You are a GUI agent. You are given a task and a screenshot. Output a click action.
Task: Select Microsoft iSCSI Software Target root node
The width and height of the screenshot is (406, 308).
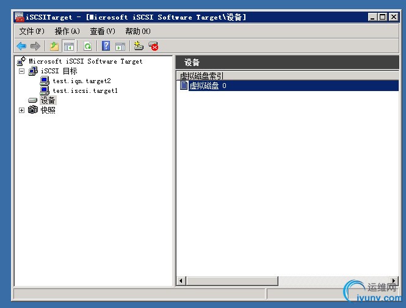pos(85,61)
